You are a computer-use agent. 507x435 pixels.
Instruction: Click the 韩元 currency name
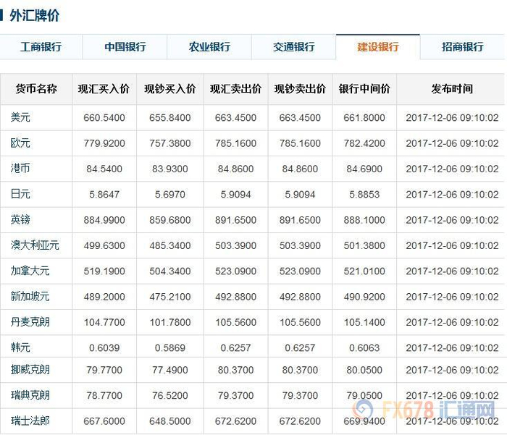click(20, 347)
